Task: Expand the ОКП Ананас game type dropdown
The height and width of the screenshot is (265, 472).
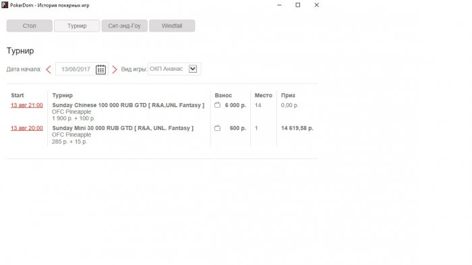Action: tap(193, 69)
